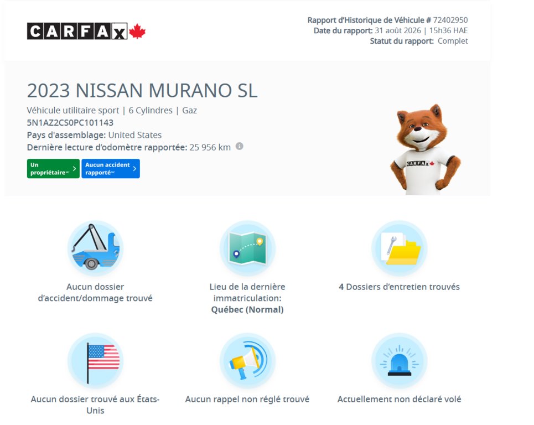
Task: Click the blue siren stolen-status icon
Action: (399, 361)
